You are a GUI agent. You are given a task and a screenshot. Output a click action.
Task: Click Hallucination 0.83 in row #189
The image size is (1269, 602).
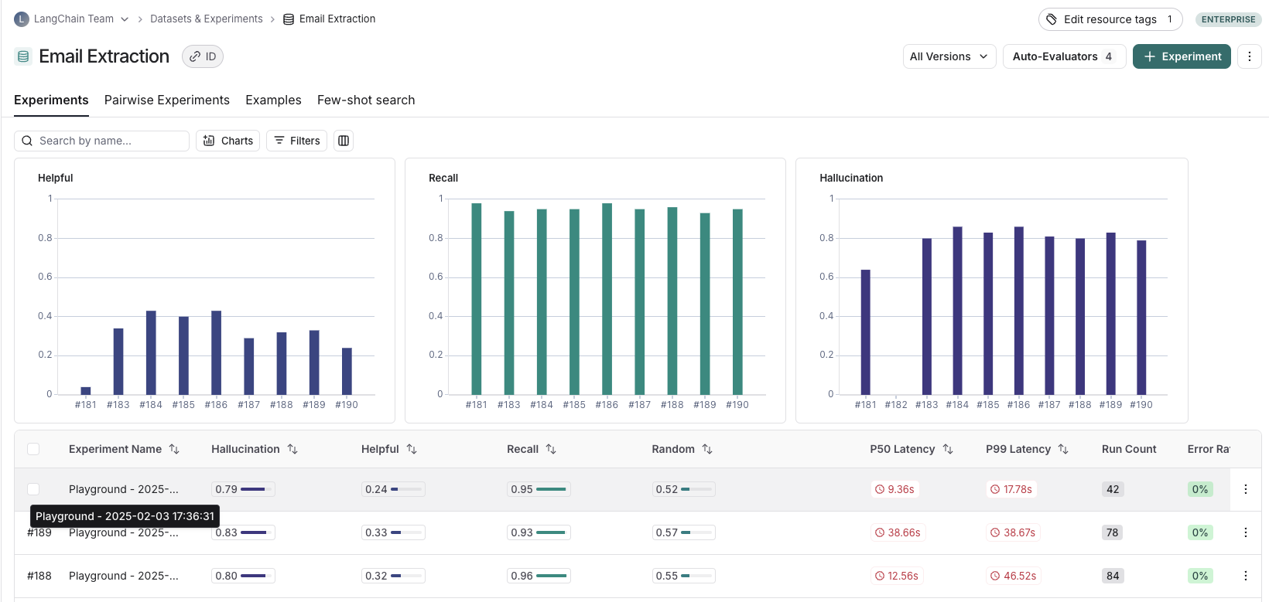tap(243, 532)
